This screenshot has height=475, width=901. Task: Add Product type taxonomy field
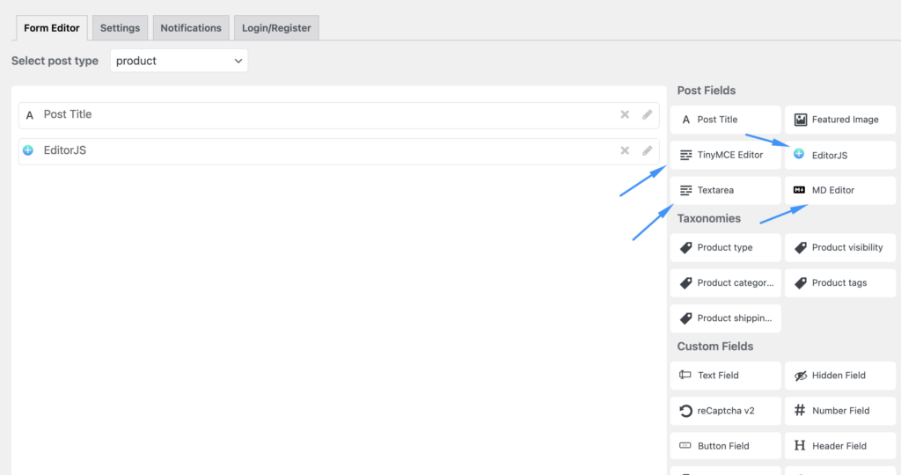tap(725, 248)
